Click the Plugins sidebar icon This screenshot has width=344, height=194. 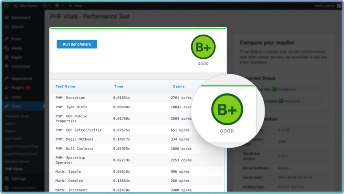pyautogui.click(x=7, y=88)
